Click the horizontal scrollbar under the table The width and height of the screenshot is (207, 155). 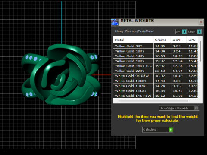point(153,101)
